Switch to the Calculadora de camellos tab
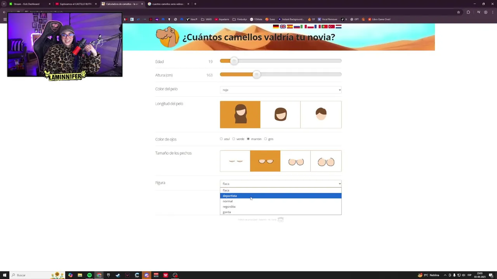Screen dimensions: 497x279 [x=122, y=4]
